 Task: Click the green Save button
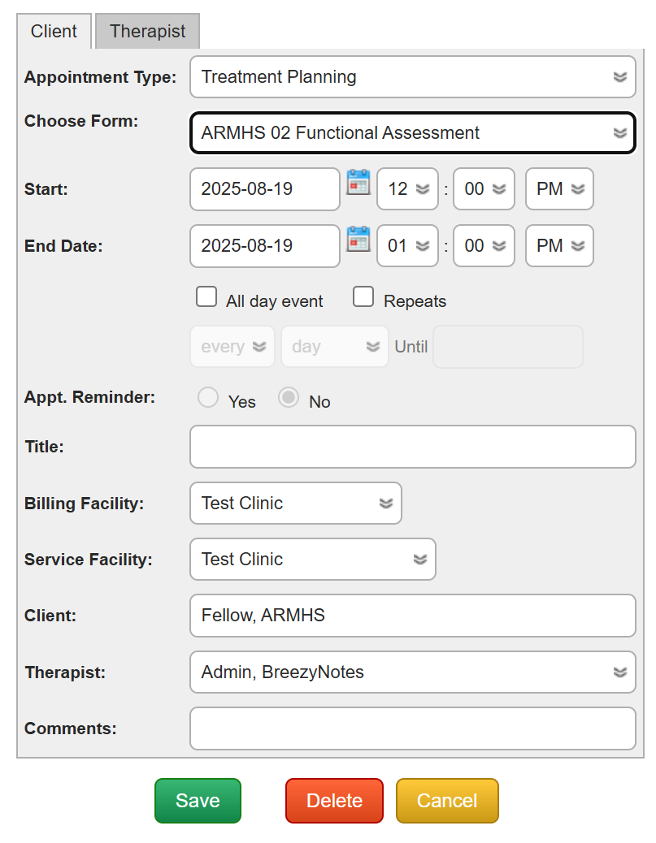(x=198, y=801)
